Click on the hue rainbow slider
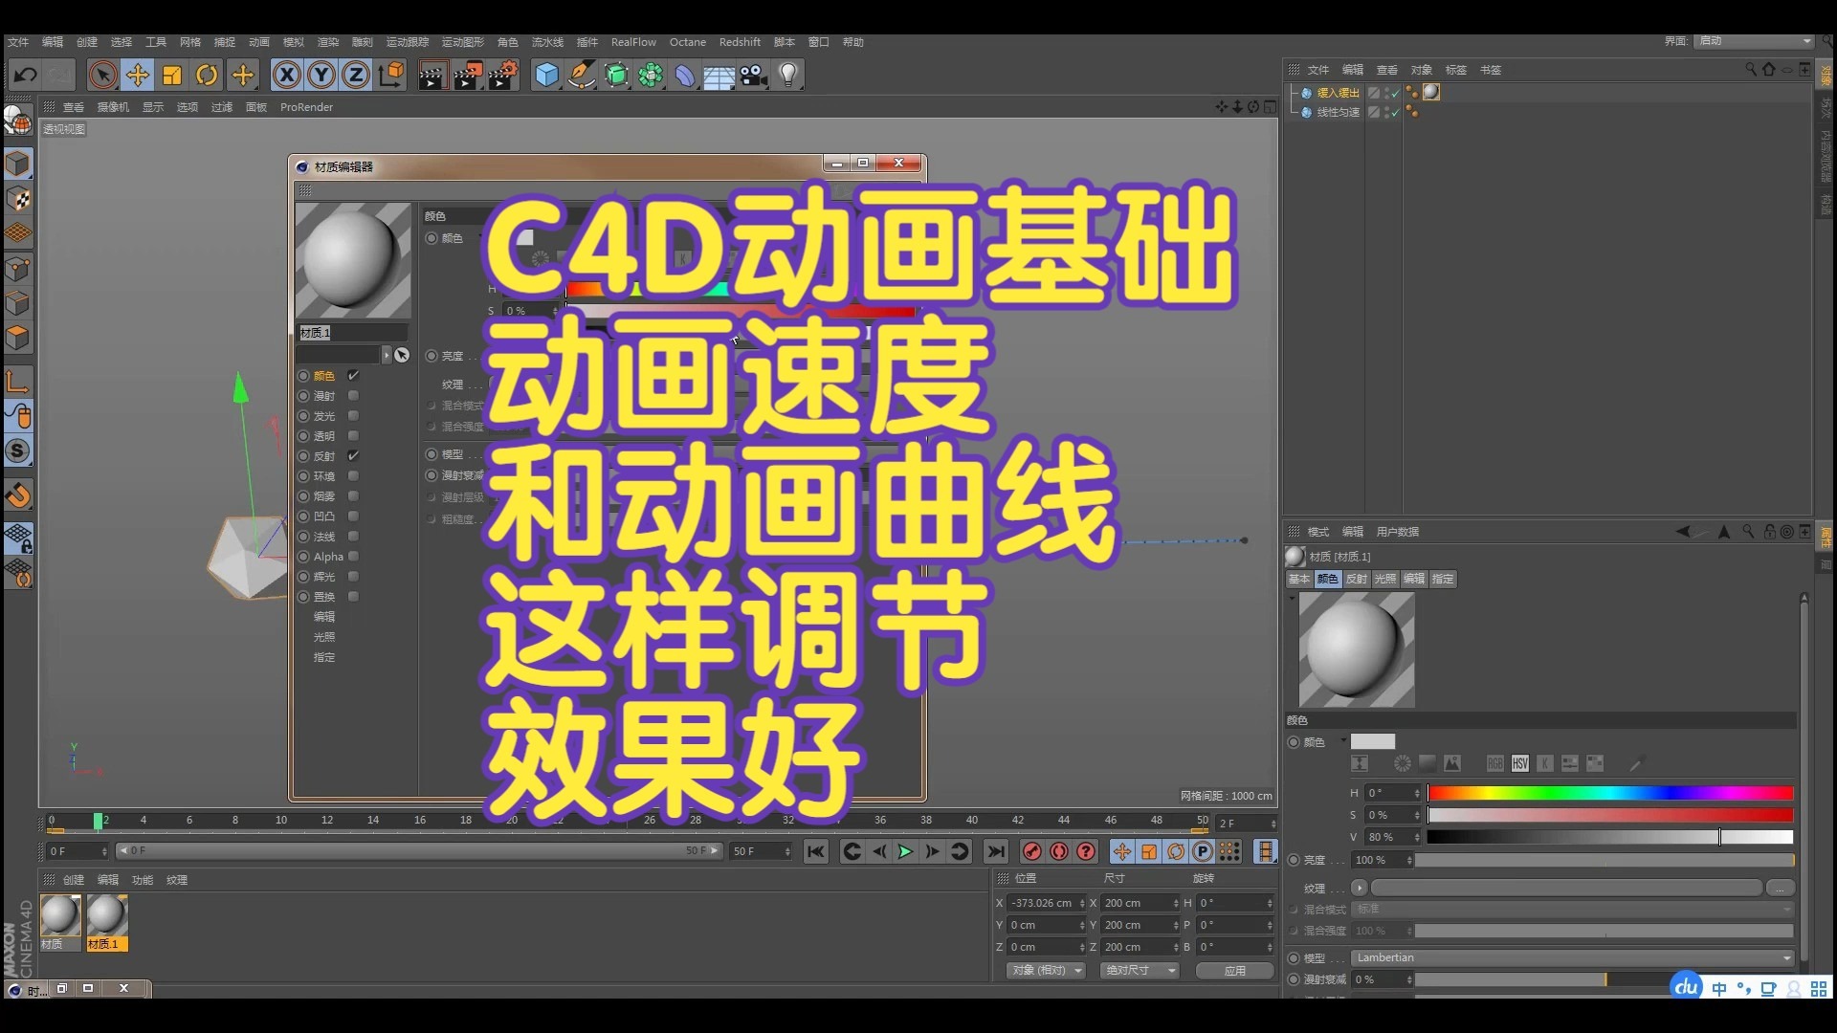1837x1033 pixels. pos(1610,793)
